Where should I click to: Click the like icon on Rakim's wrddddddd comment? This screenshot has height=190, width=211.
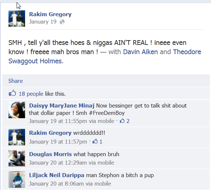[95, 141]
